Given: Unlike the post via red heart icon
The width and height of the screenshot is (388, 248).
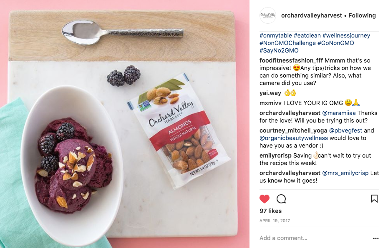Looking at the screenshot, I should pyautogui.click(x=264, y=199).
